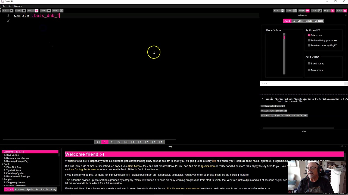Viewport: 348px width, 195px height.
Task: Open the Edit menu
Action: [10, 6]
